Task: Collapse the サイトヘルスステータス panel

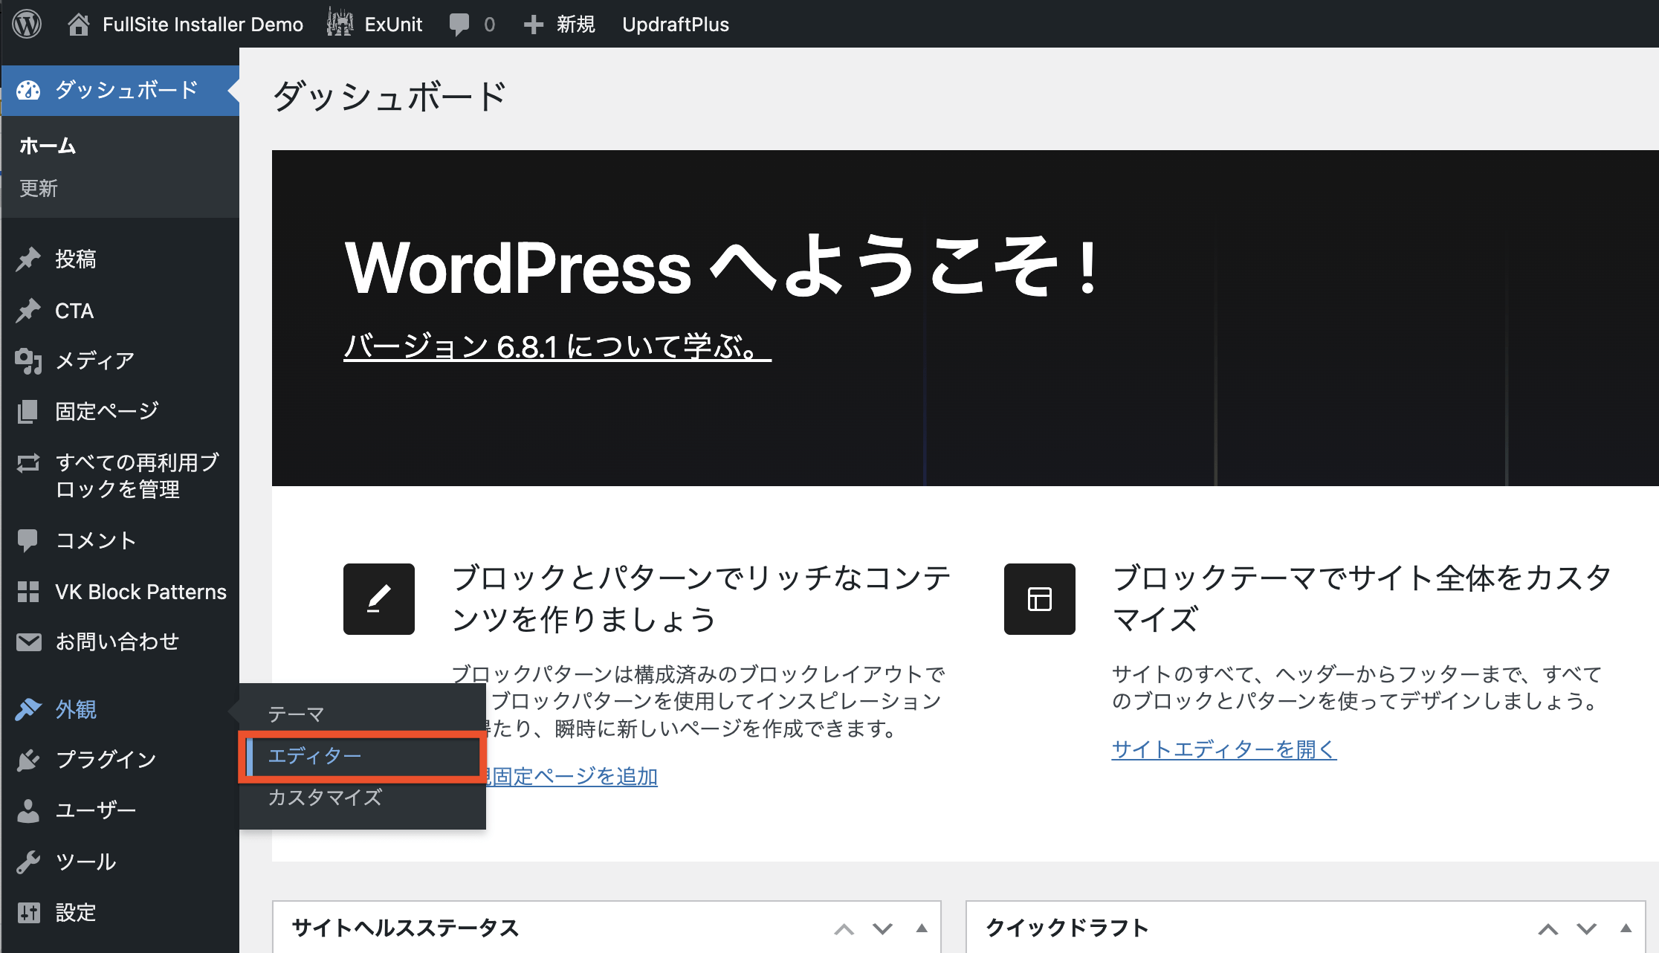Action: 922,928
